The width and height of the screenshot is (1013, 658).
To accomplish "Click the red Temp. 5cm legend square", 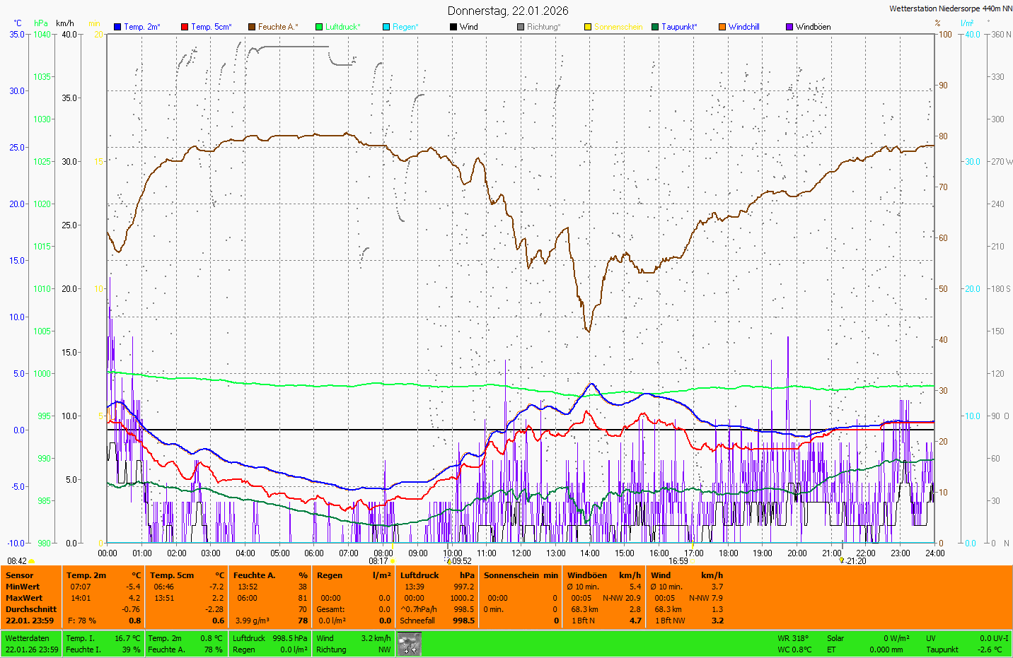I will tap(185, 27).
